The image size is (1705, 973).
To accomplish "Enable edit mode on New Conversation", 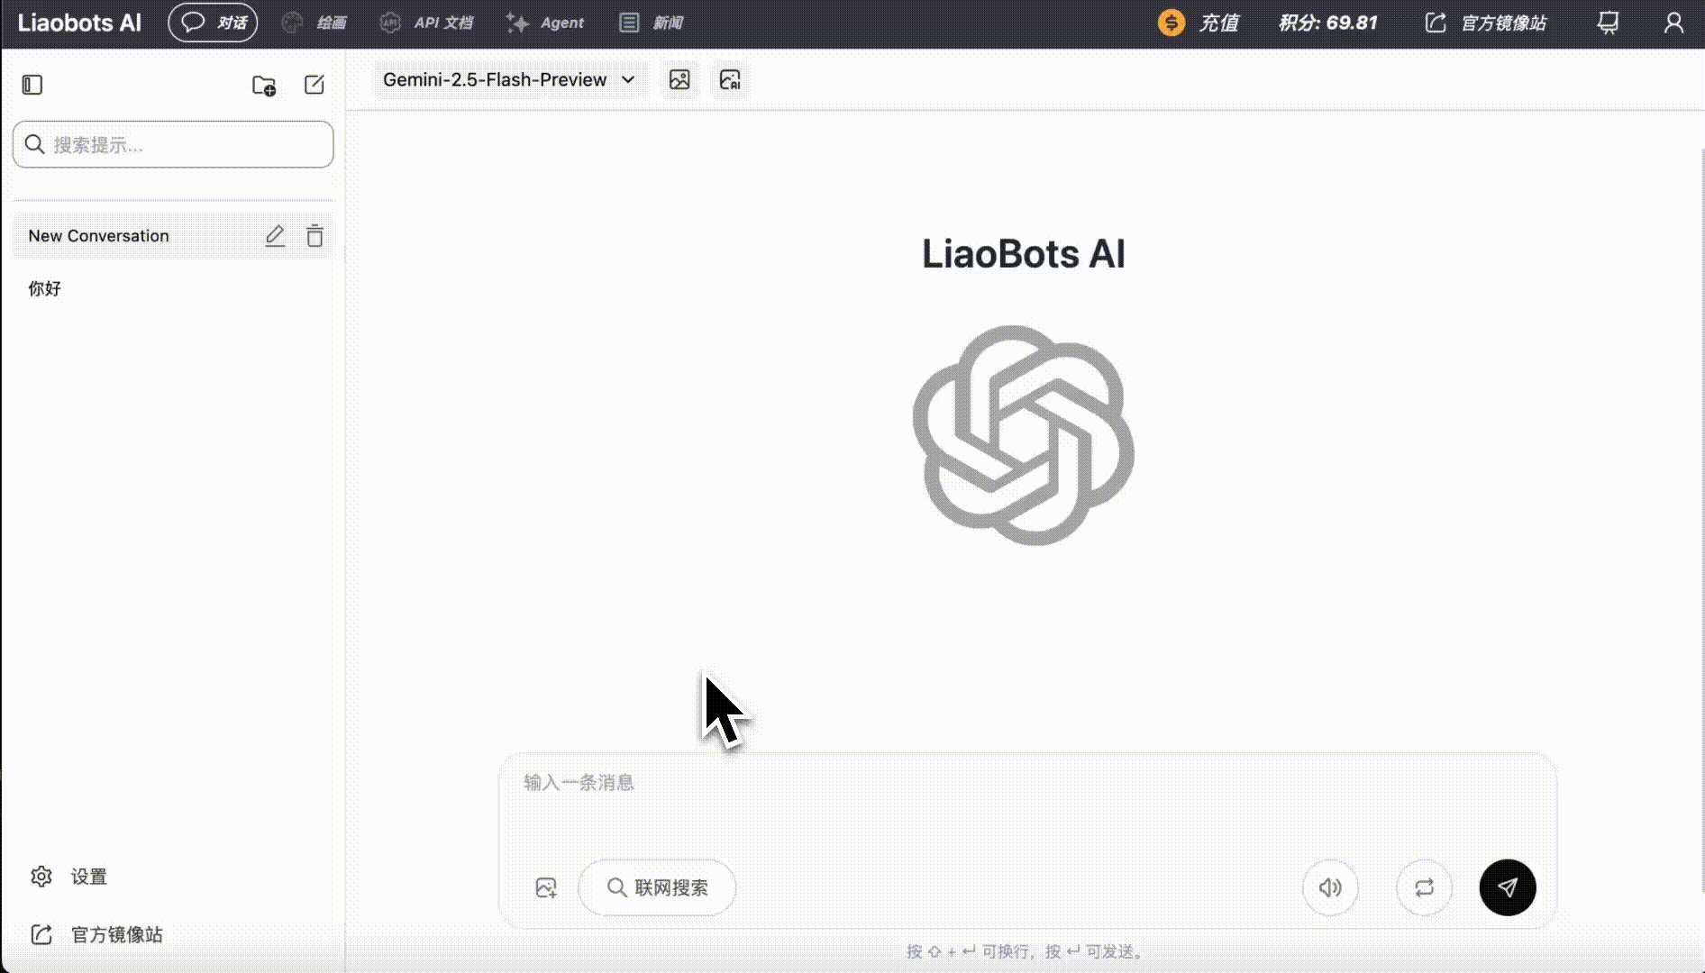I will click(275, 235).
